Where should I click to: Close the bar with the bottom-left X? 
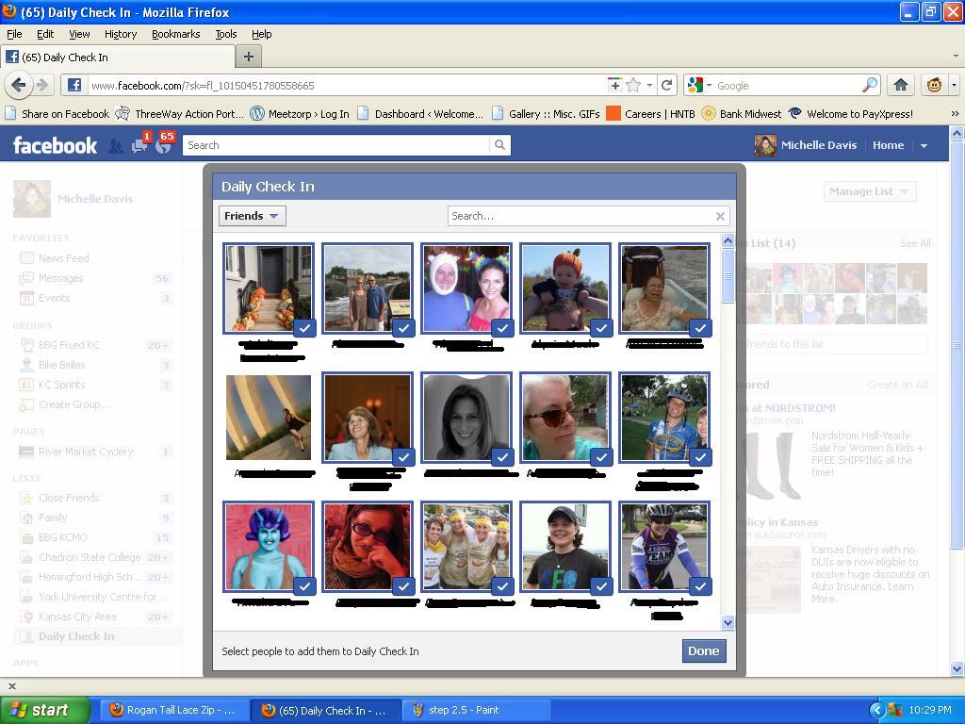pos(11,686)
